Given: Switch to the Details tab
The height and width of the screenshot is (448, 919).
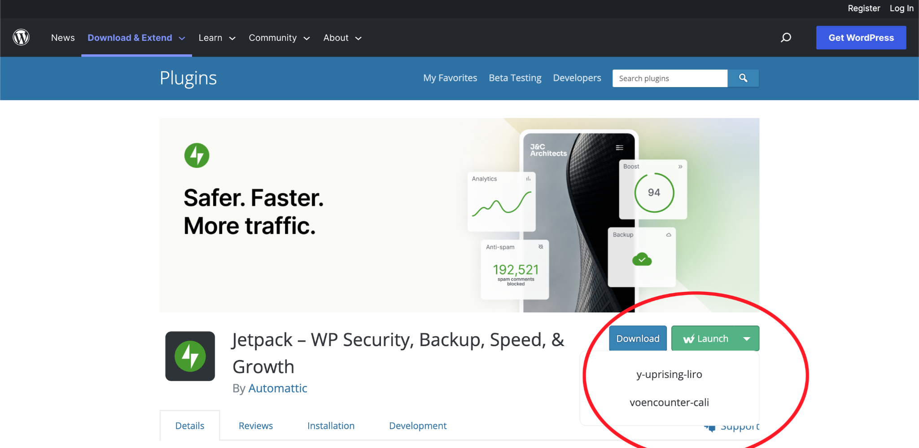Looking at the screenshot, I should coord(190,426).
